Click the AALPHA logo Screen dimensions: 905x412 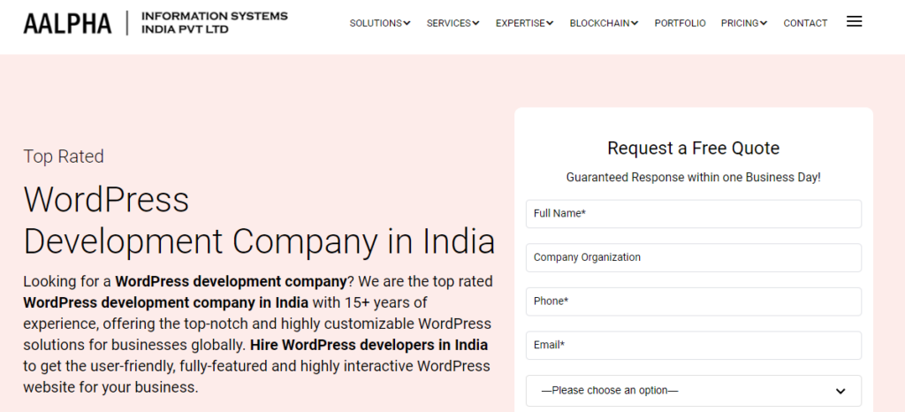[67, 23]
